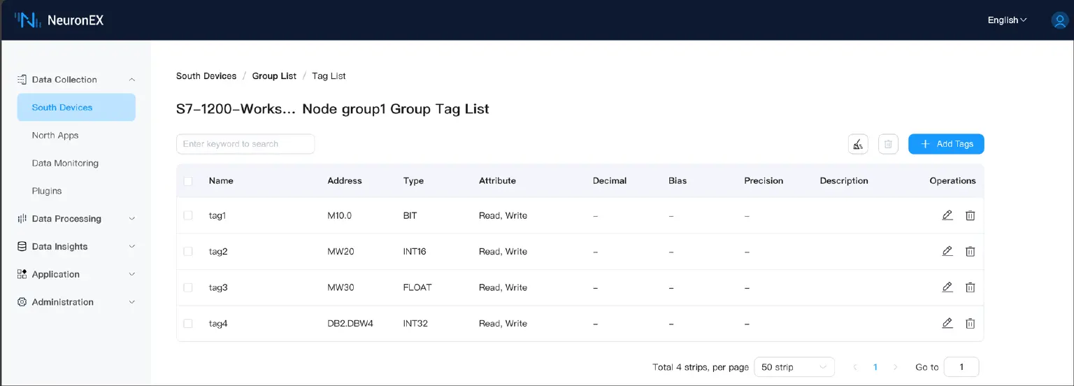Image resolution: width=1074 pixels, height=386 pixels.
Task: Toggle the select-all checkbox in table header
Action: (x=188, y=181)
